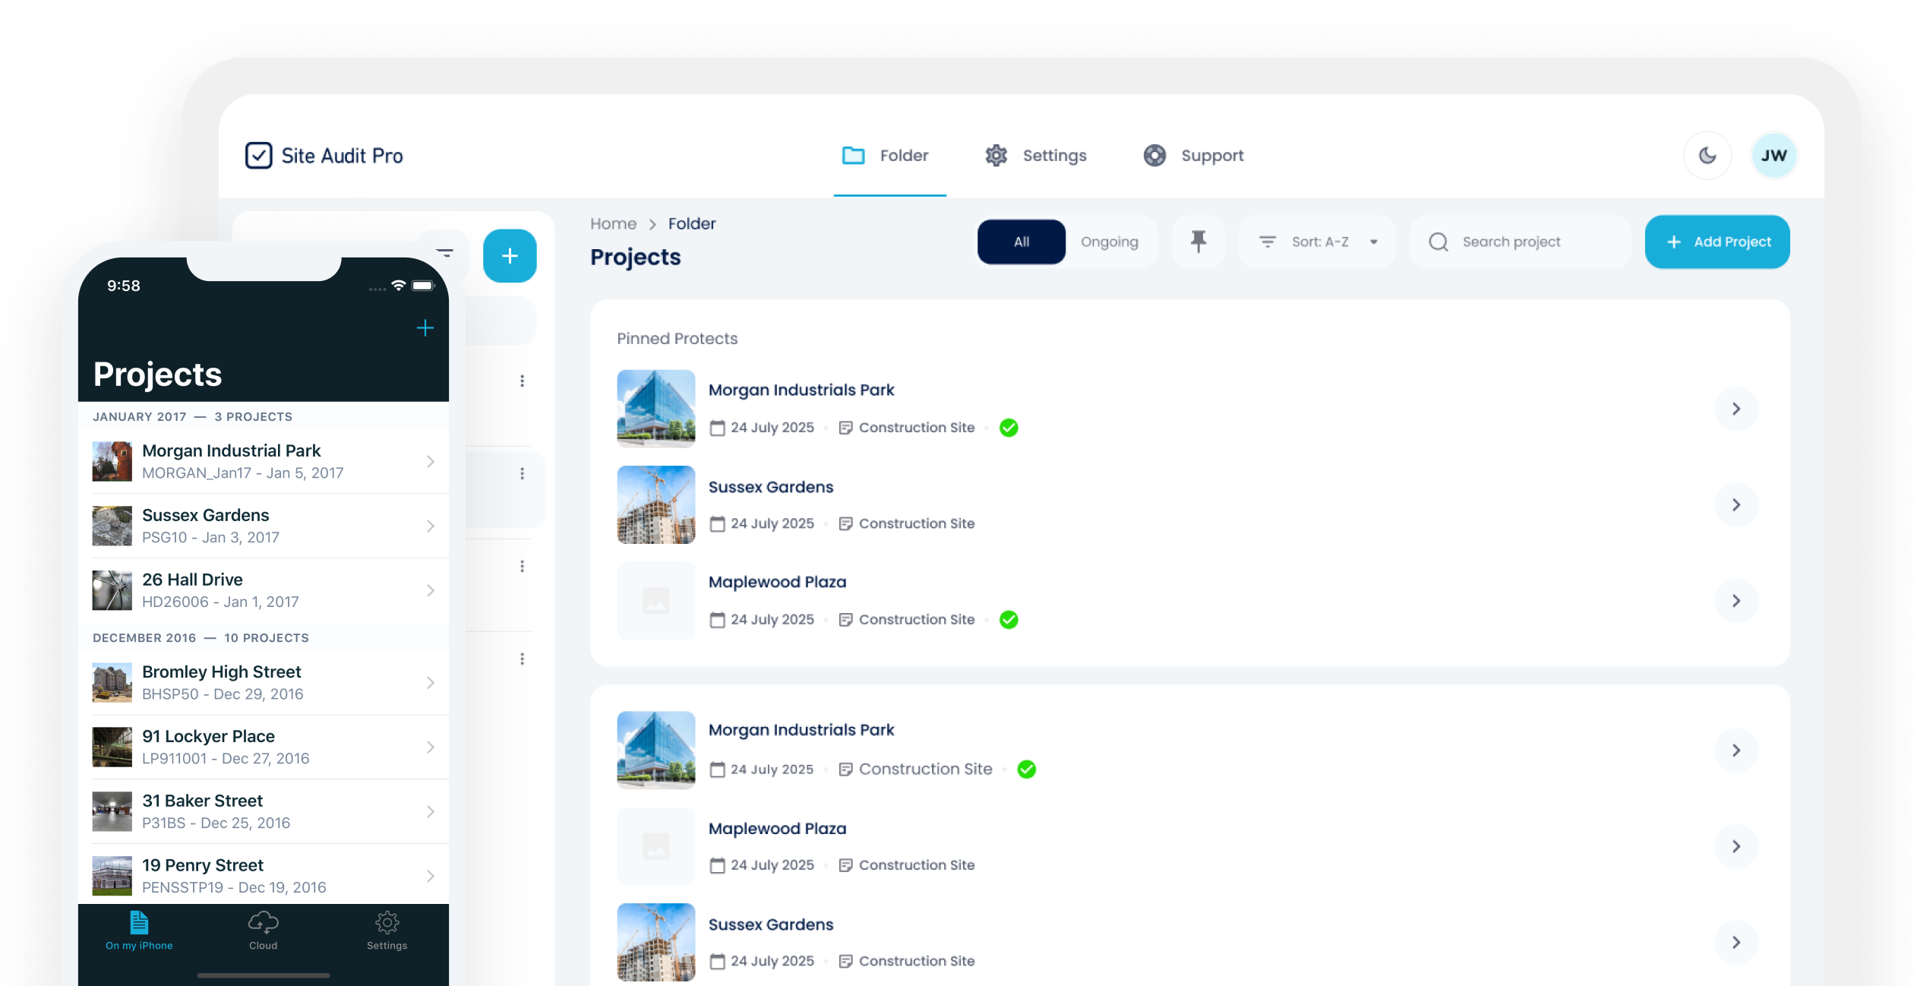Switch filter to Ongoing

coord(1109,242)
